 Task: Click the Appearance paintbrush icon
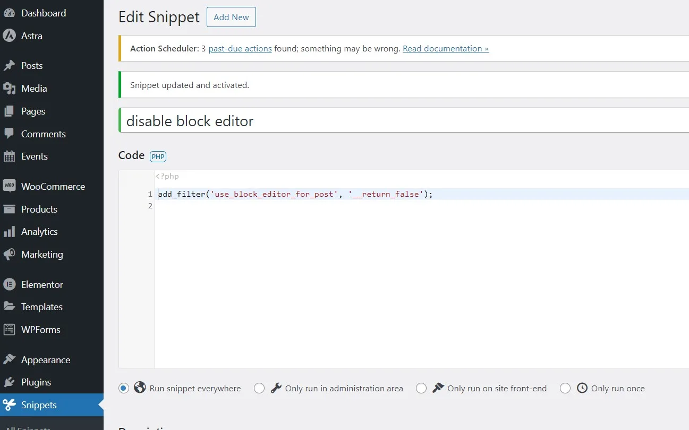[x=9, y=359]
